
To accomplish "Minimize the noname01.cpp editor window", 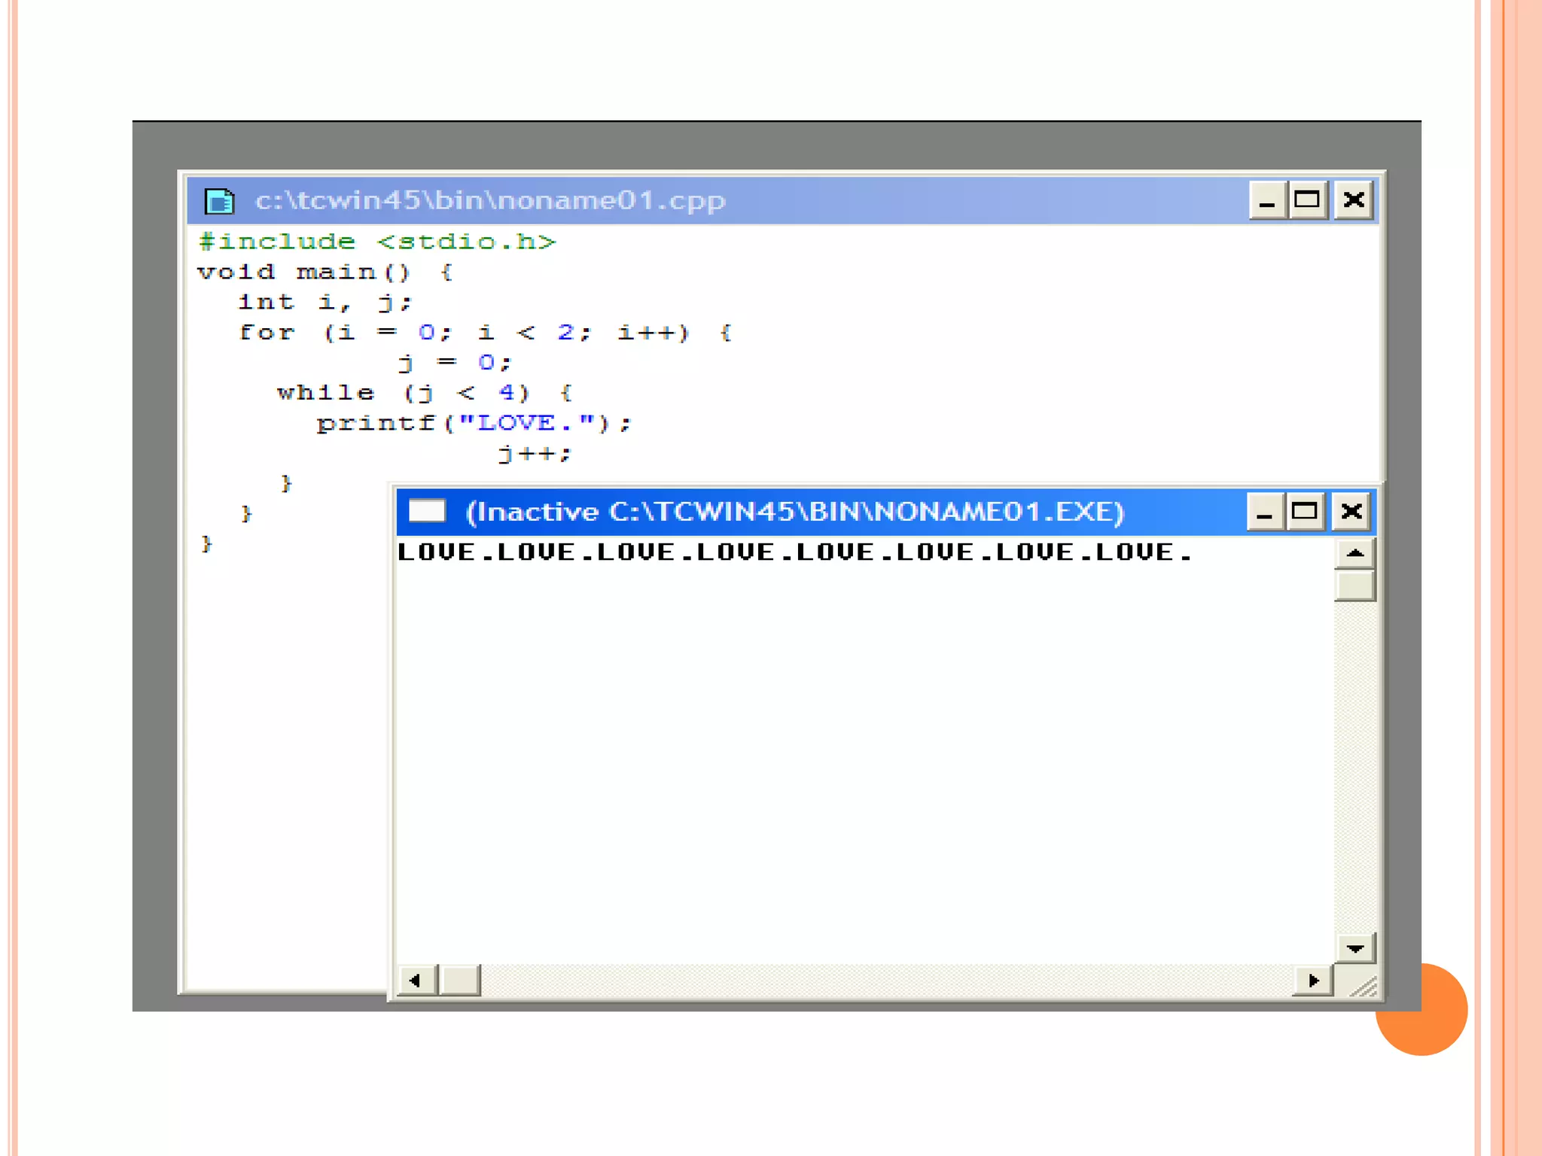I will point(1266,200).
